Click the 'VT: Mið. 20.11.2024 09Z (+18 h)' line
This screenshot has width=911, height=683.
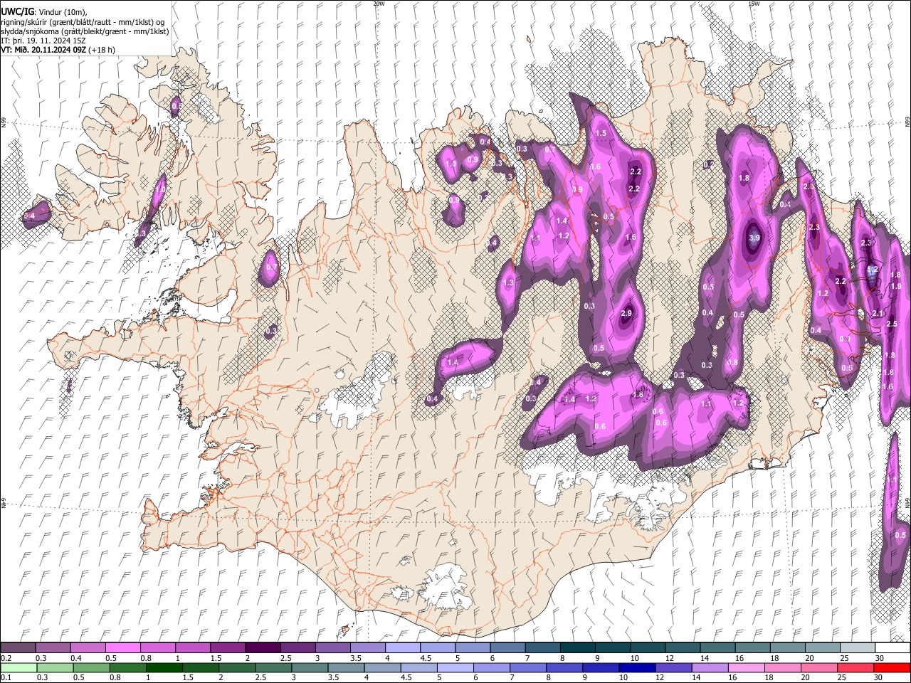click(x=58, y=50)
